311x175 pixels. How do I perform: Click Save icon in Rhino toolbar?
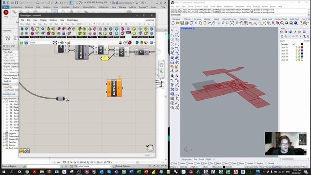tap(182, 23)
